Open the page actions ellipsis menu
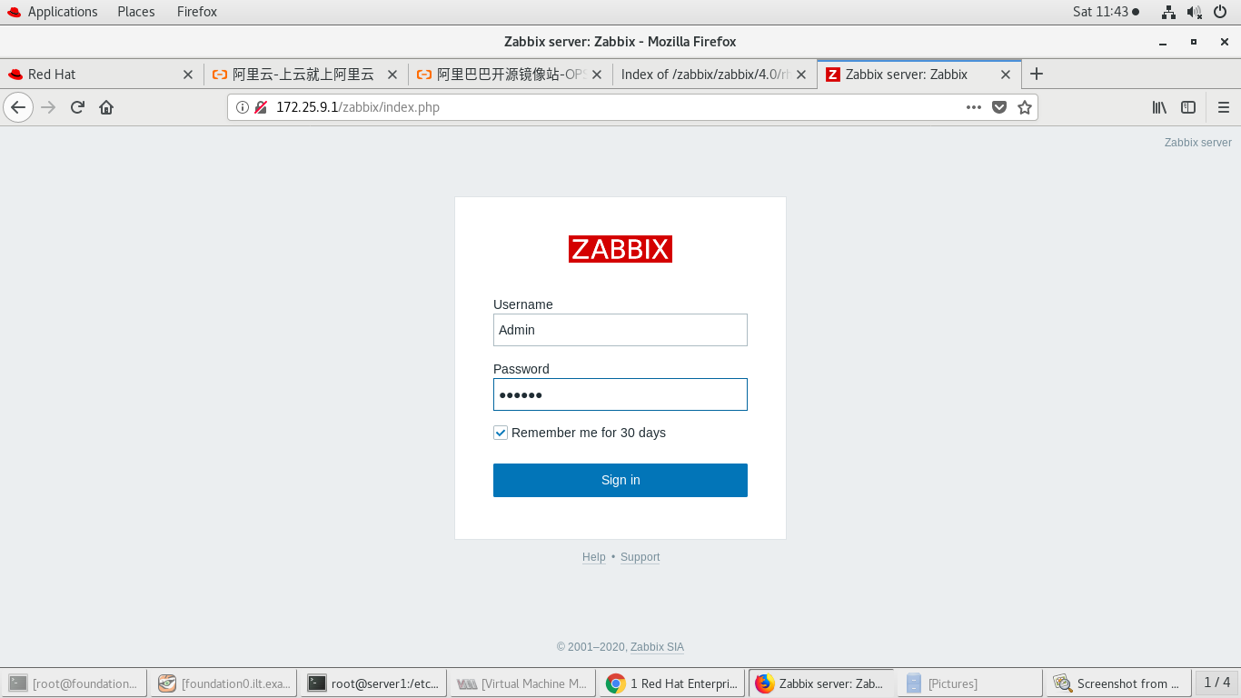Viewport: 1241px width, 698px height. pos(973,106)
